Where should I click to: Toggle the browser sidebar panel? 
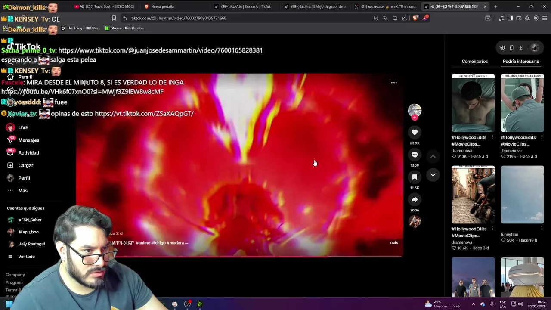[x=510, y=18]
